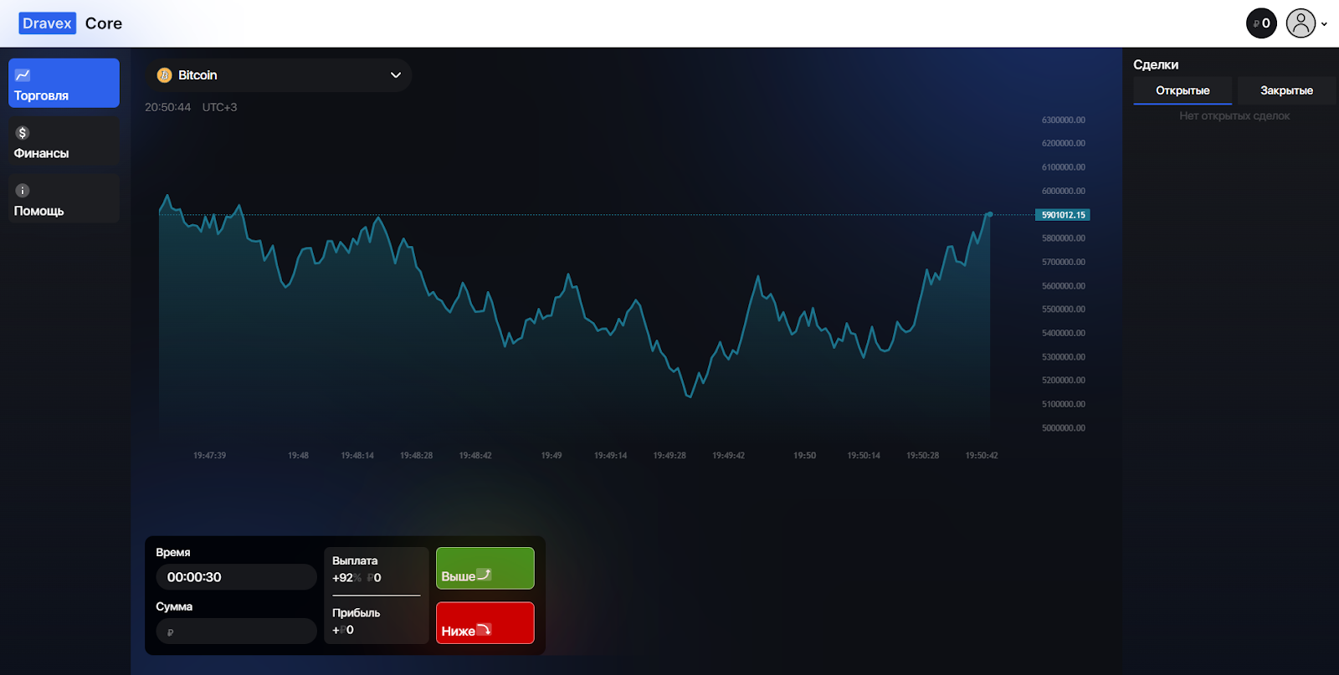Click the 19:49 time axis label
The height and width of the screenshot is (675, 1339).
click(x=552, y=456)
